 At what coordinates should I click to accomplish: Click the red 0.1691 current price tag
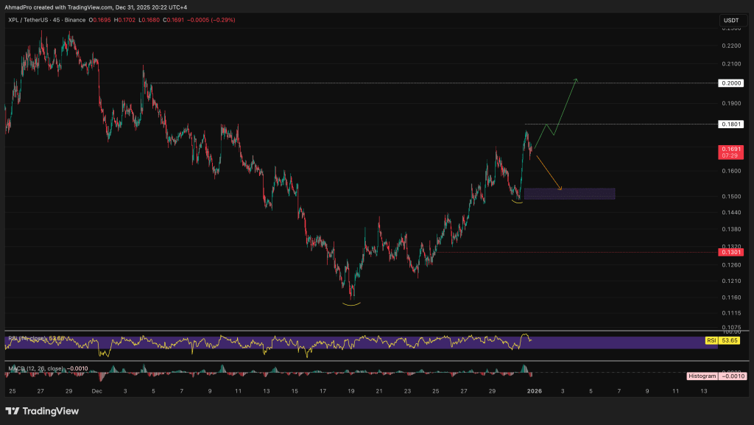click(x=730, y=152)
